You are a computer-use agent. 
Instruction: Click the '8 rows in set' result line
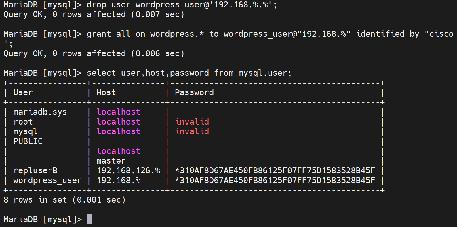pyautogui.click(x=64, y=200)
